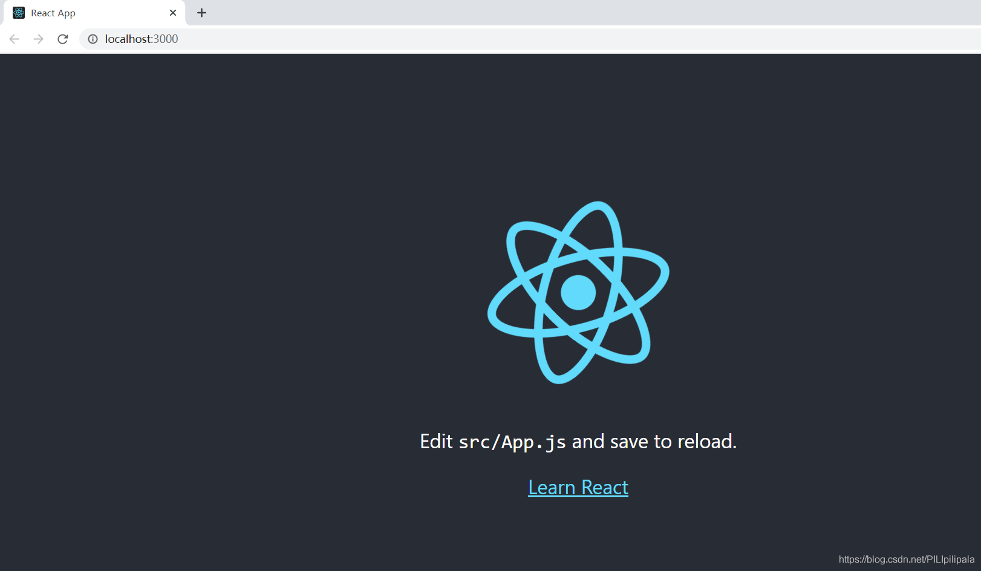The image size is (981, 571).
Task: Open a new browser tab with the plus icon
Action: 201,13
